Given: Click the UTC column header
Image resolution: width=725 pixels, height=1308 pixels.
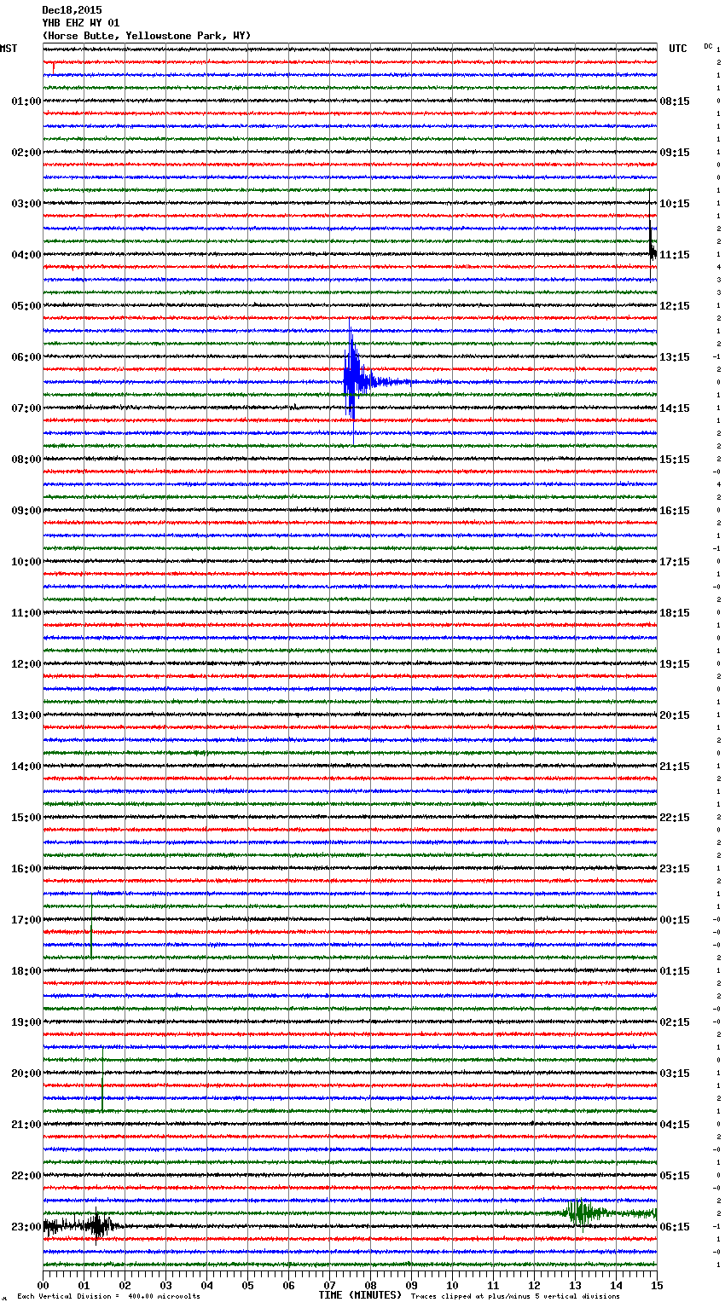Looking at the screenshot, I should 677,49.
